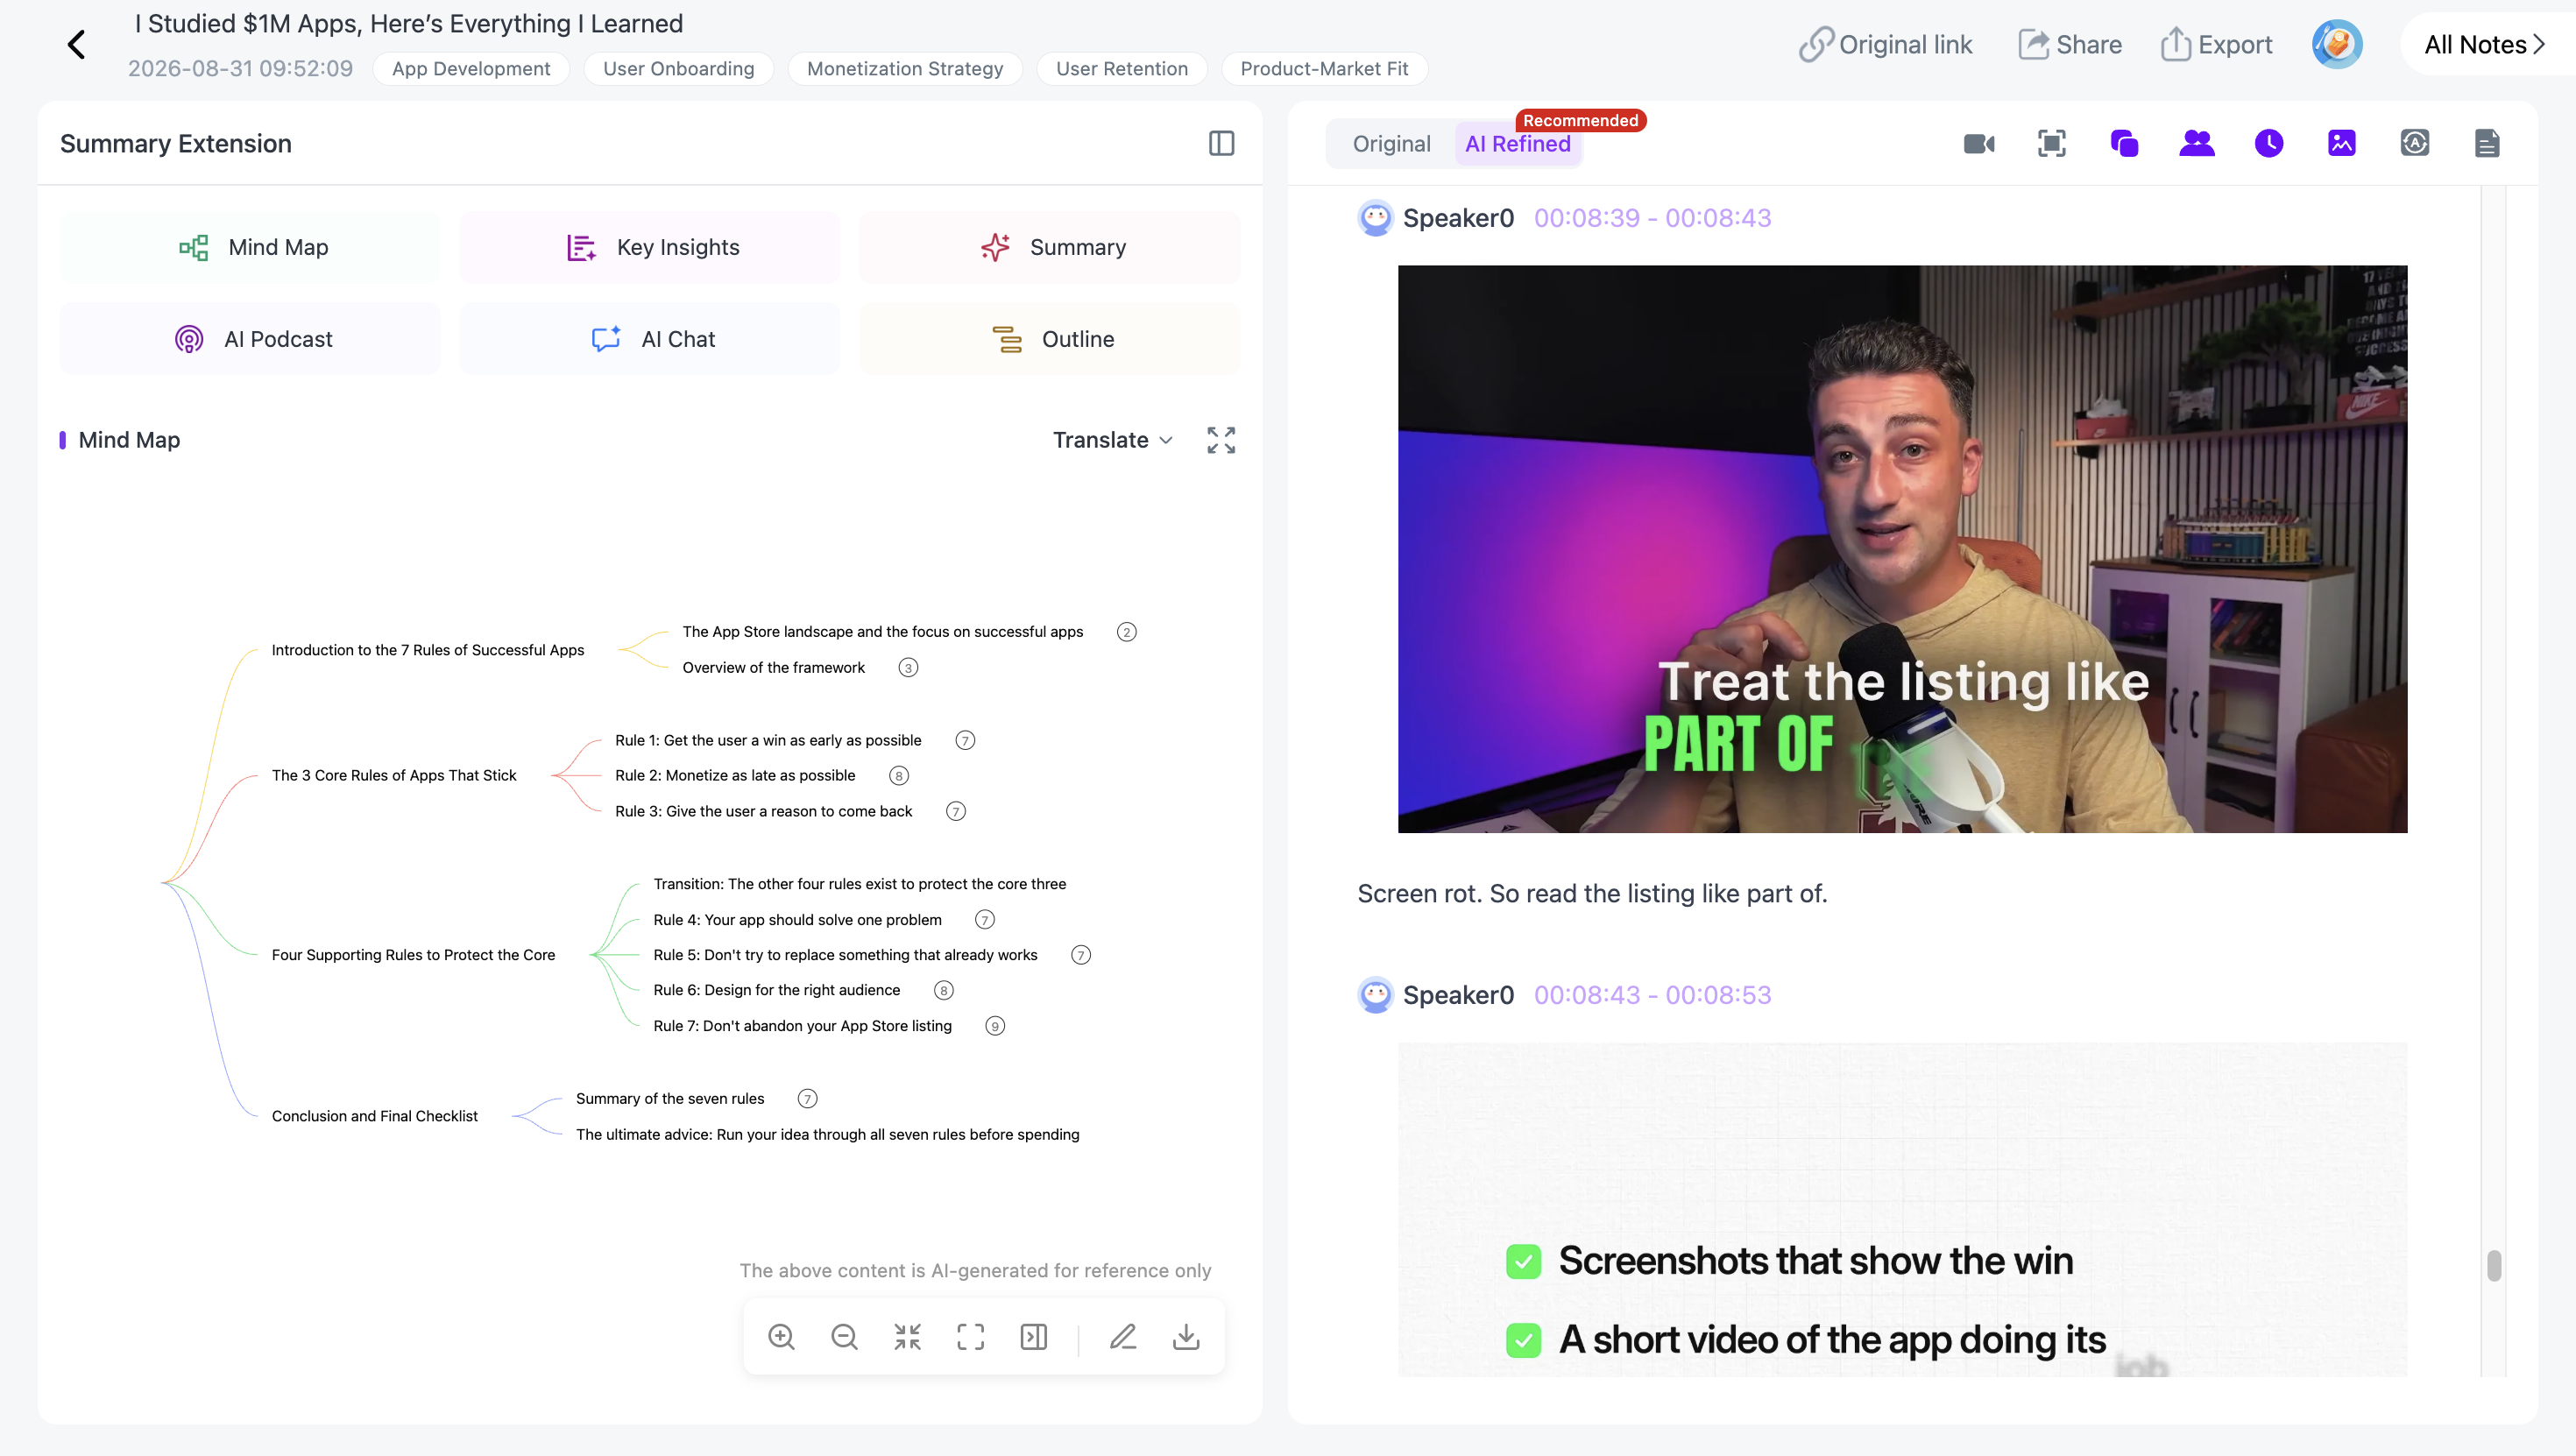
Task: Select the User Retention tag
Action: pyautogui.click(x=1122, y=69)
